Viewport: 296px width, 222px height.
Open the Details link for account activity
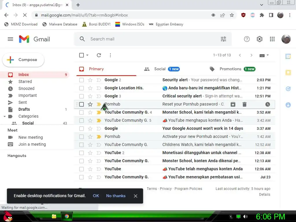point(264,195)
